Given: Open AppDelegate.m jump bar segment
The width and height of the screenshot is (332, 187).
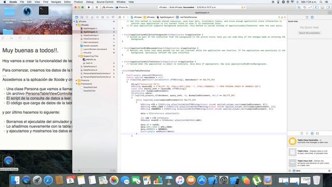Looking at the screenshot, I should coord(165,17).
